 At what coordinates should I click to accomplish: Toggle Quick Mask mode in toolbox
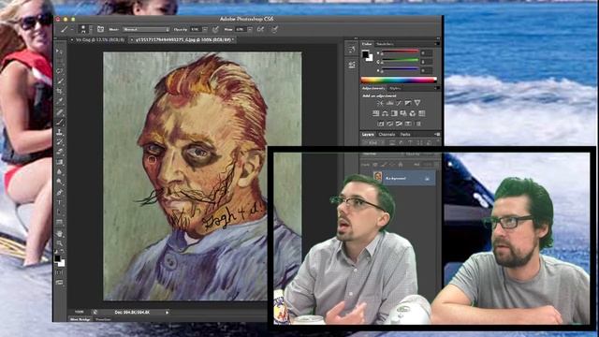(x=60, y=272)
